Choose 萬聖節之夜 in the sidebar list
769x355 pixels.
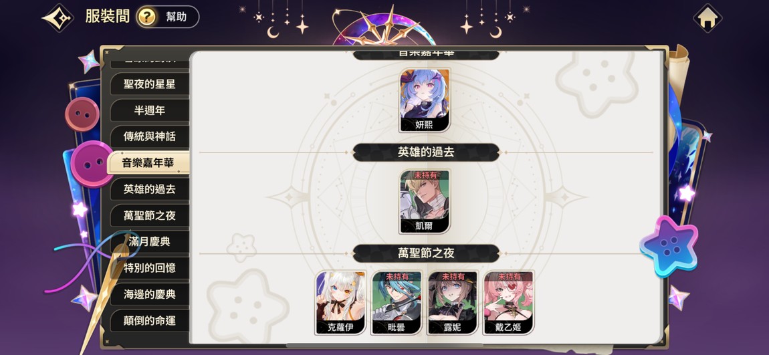150,216
